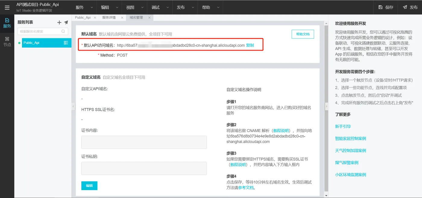Switch to the 域名管理 tab

click(x=136, y=18)
